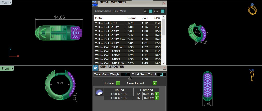Click the Library: Classic - (Fast)-Metal label
This screenshot has width=262, height=111.
[x=110, y=11]
